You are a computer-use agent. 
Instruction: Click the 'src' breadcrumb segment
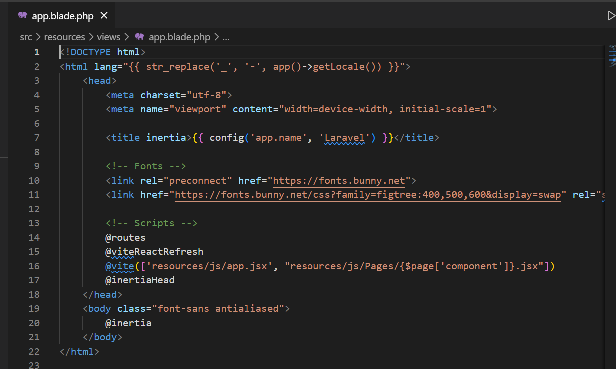tap(26, 37)
